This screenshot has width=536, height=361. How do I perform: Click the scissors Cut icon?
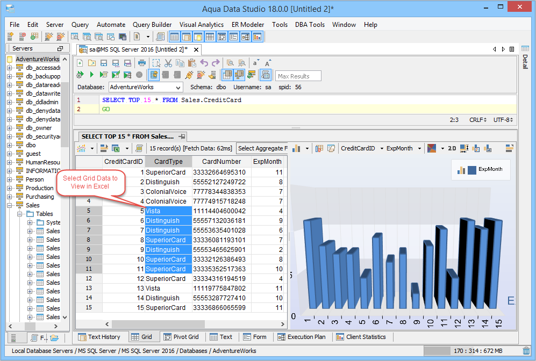point(168,63)
